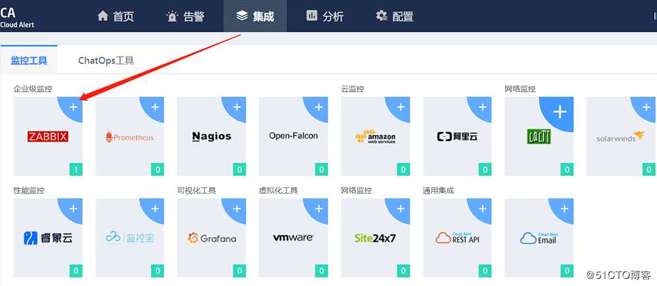Open the 分析 analysis menu

(x=325, y=16)
